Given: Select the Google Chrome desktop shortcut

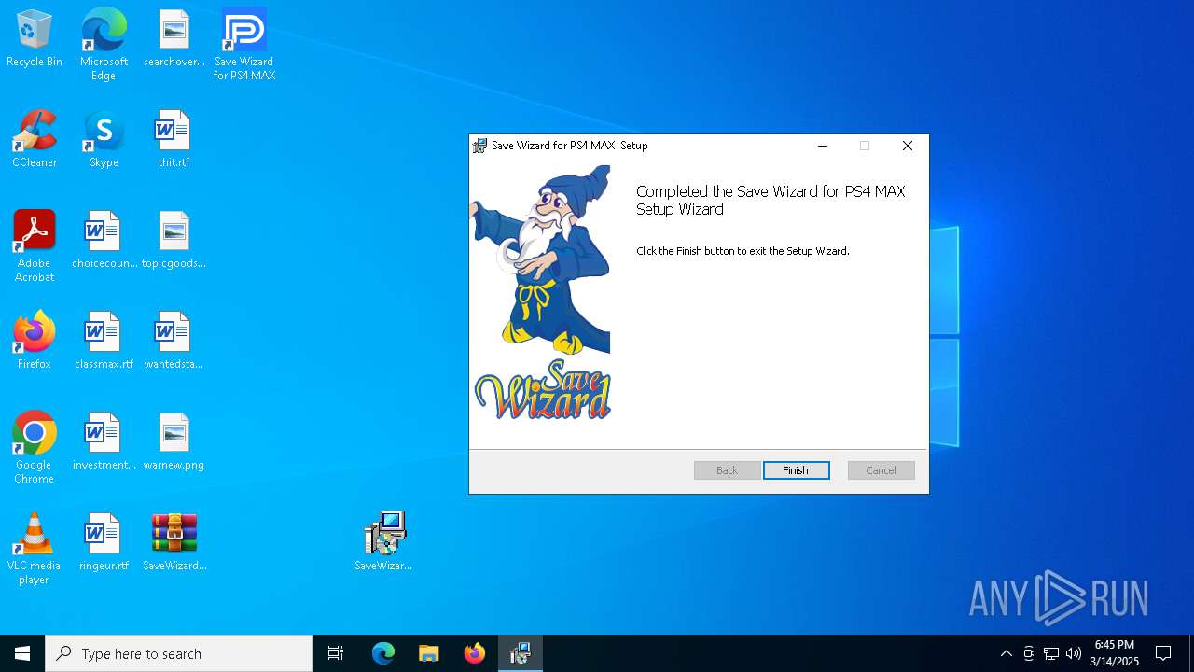Looking at the screenshot, I should [x=35, y=448].
